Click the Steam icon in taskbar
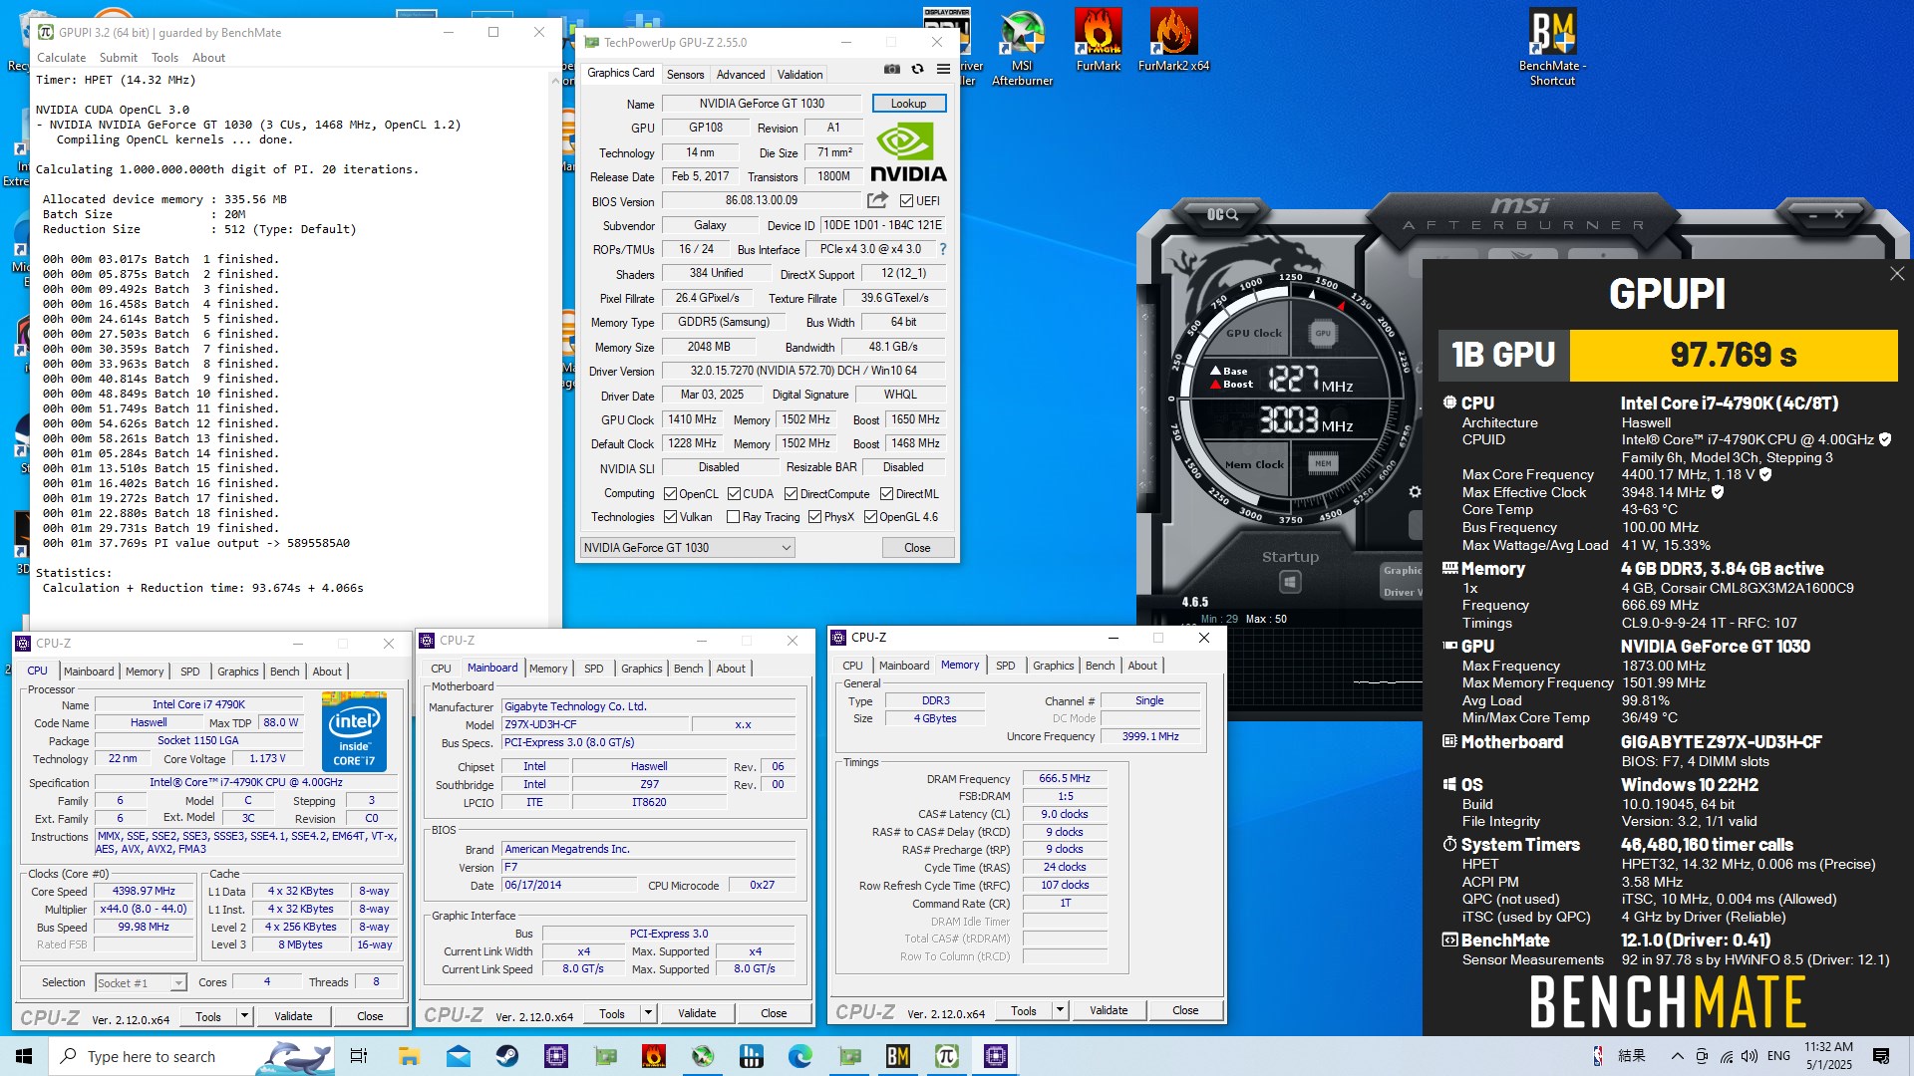 coord(507,1056)
